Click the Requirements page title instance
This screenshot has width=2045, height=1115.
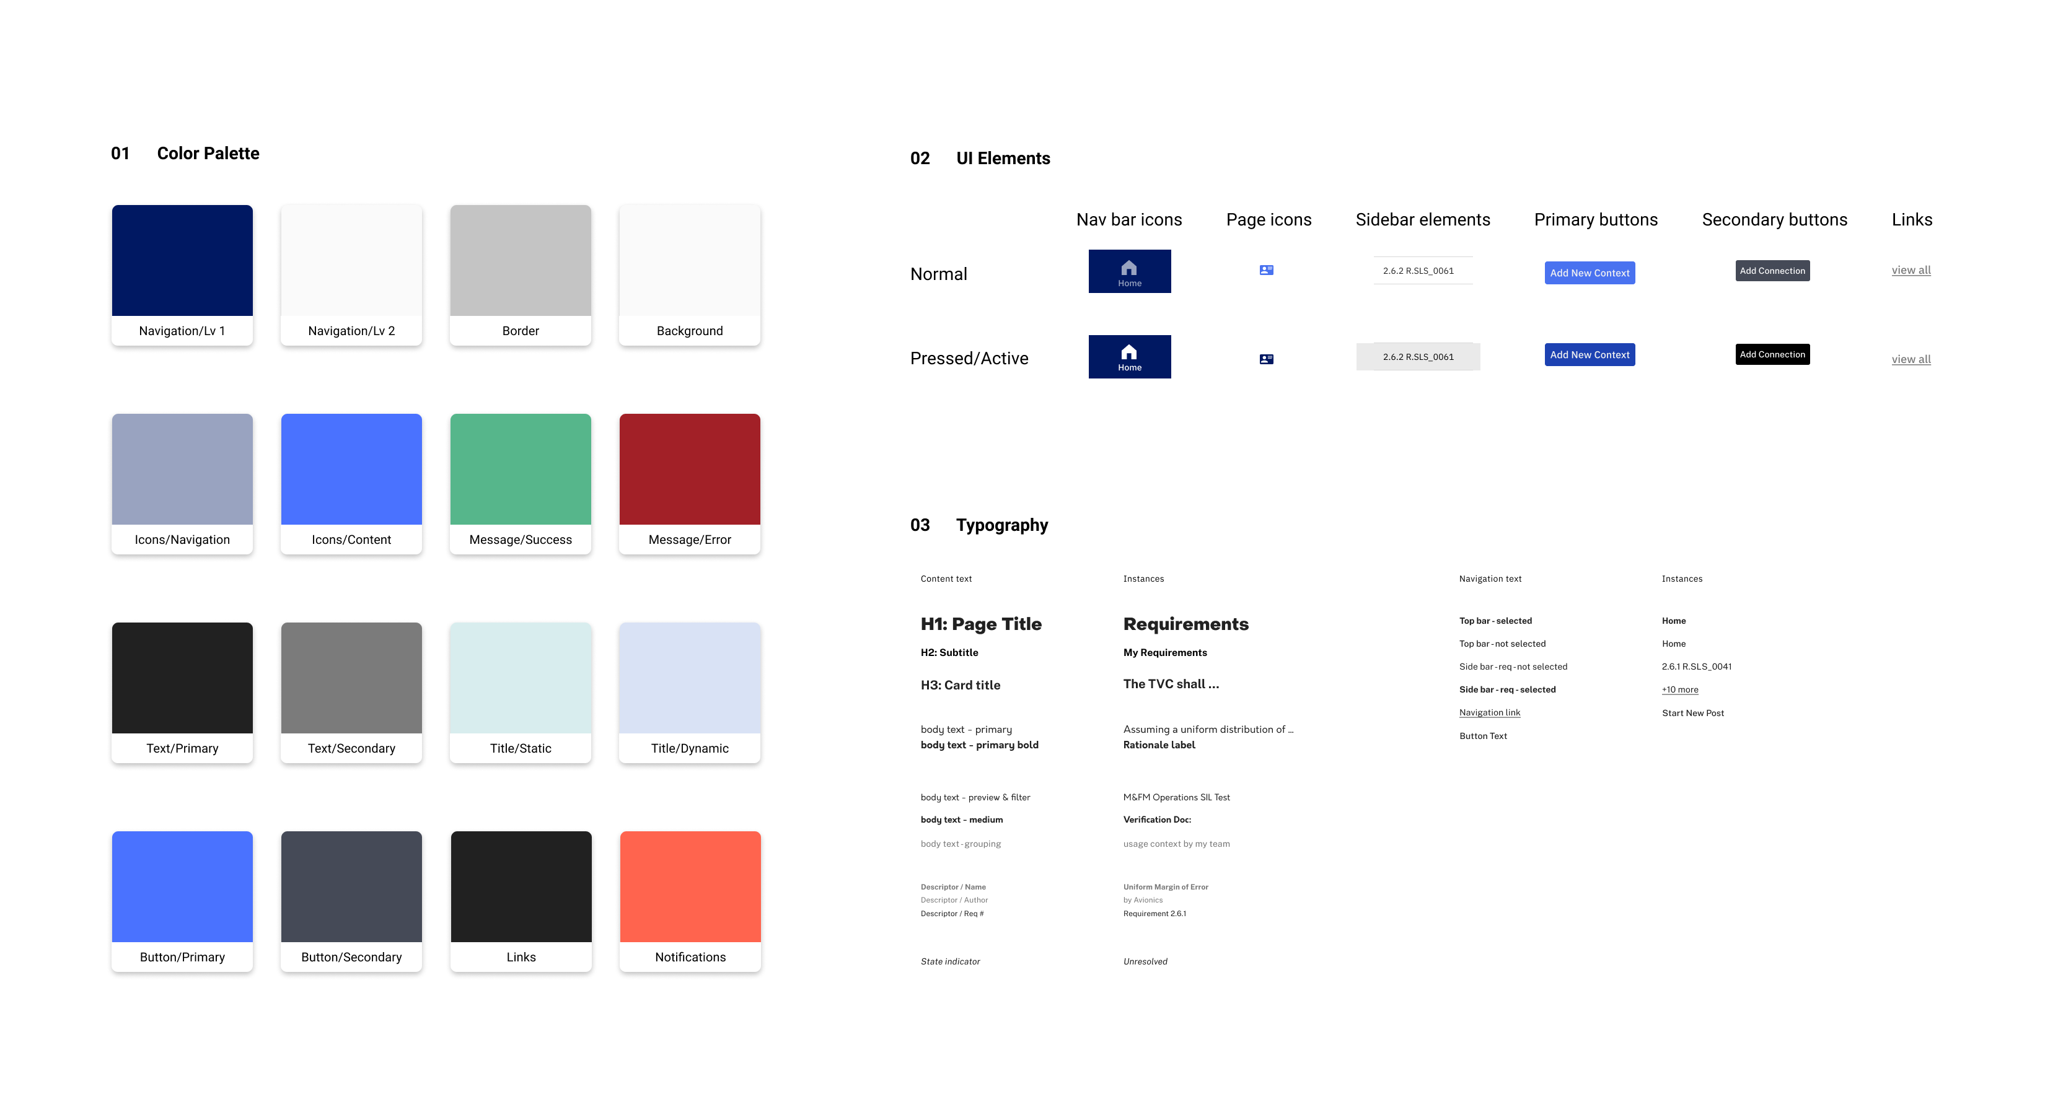(1185, 624)
